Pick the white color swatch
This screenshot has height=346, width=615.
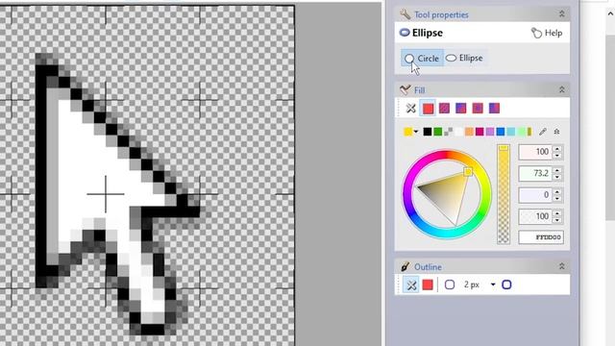[458, 132]
